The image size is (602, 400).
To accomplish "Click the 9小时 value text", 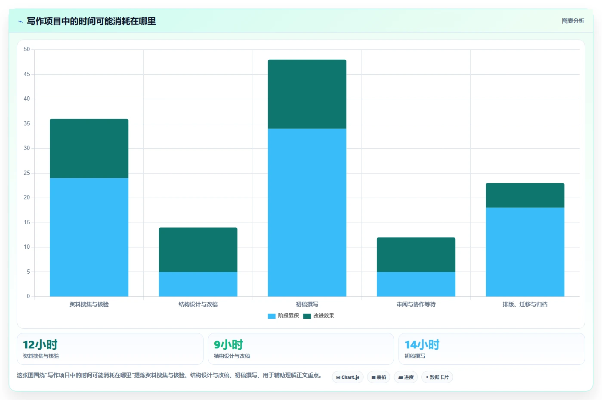I will pyautogui.click(x=228, y=345).
